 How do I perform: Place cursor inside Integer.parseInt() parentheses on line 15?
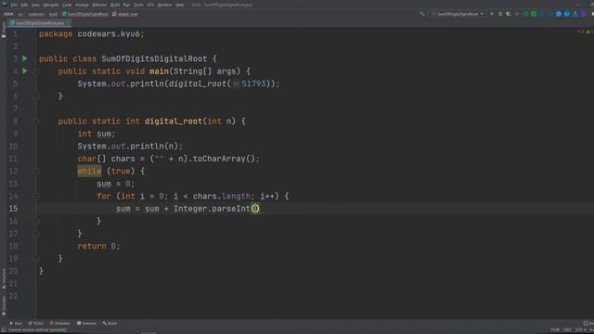[255, 209]
